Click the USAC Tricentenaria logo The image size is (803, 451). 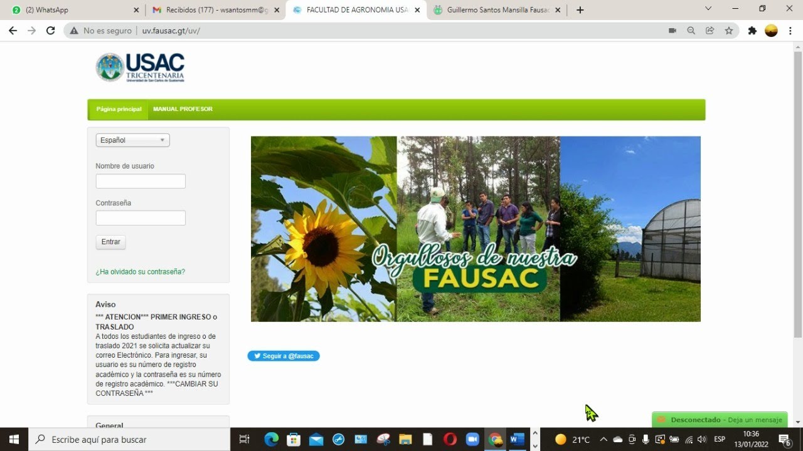click(x=141, y=67)
